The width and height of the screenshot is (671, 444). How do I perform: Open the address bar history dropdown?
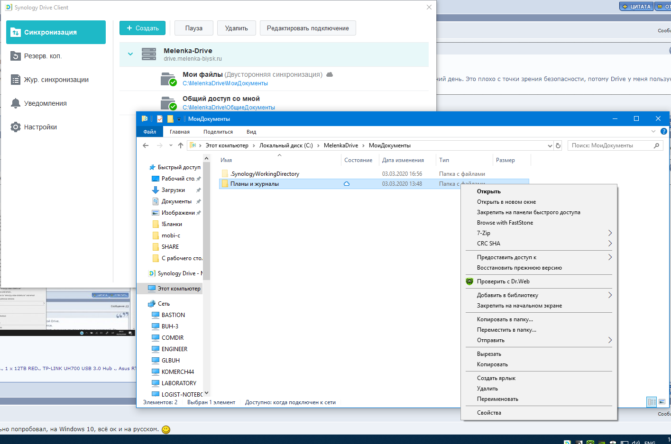coord(550,145)
